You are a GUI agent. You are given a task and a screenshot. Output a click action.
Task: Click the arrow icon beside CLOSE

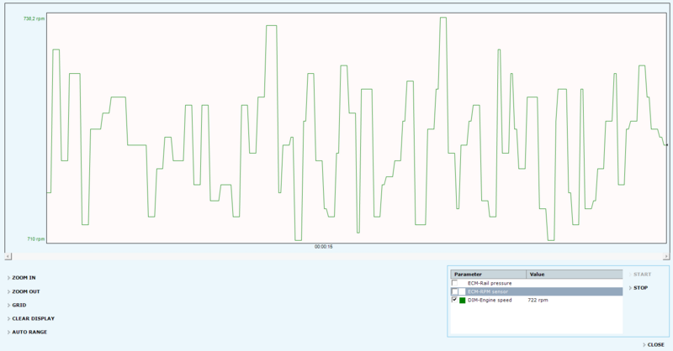pyautogui.click(x=644, y=344)
